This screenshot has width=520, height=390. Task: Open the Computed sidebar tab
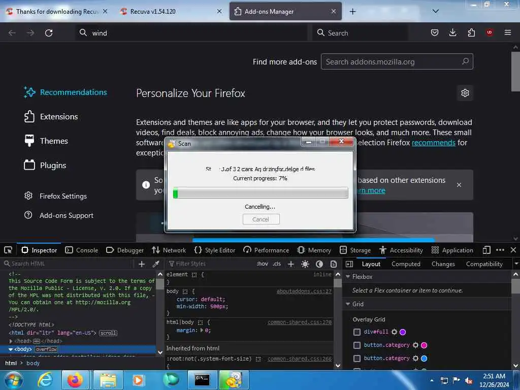(x=406, y=264)
